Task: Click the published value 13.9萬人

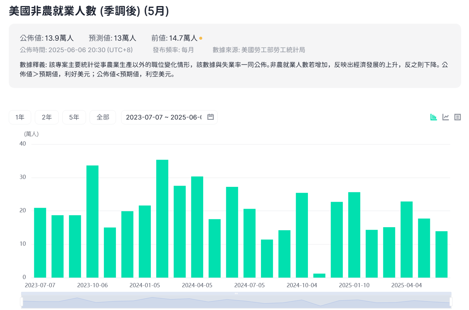Action: pyautogui.click(x=59, y=38)
